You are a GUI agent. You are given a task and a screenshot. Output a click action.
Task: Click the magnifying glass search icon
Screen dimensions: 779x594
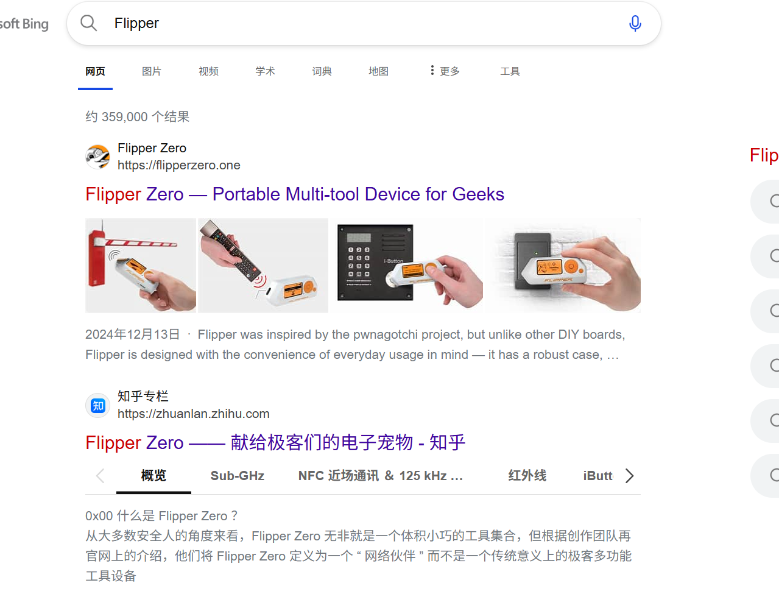pyautogui.click(x=89, y=23)
